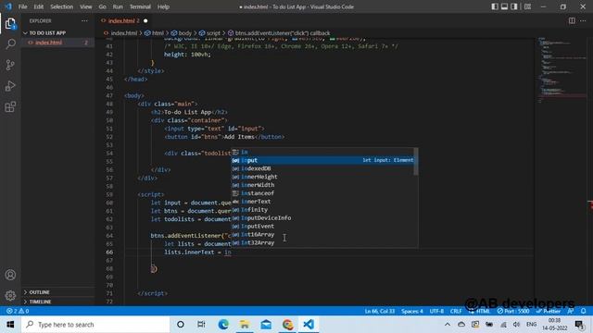
Task: Select the 'InputEvent' suggestion
Action: pyautogui.click(x=322, y=227)
